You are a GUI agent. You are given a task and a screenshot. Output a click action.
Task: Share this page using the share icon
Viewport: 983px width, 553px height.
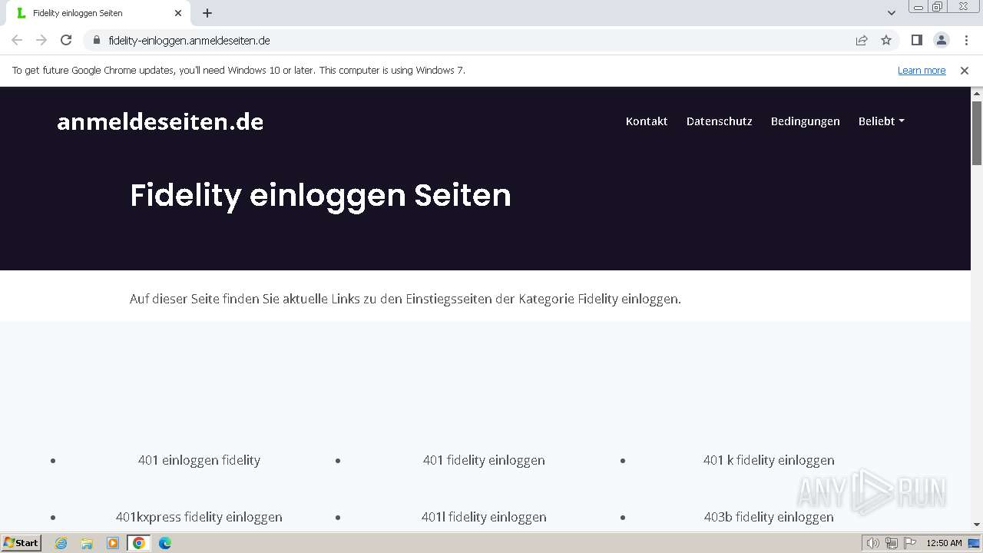click(x=862, y=40)
